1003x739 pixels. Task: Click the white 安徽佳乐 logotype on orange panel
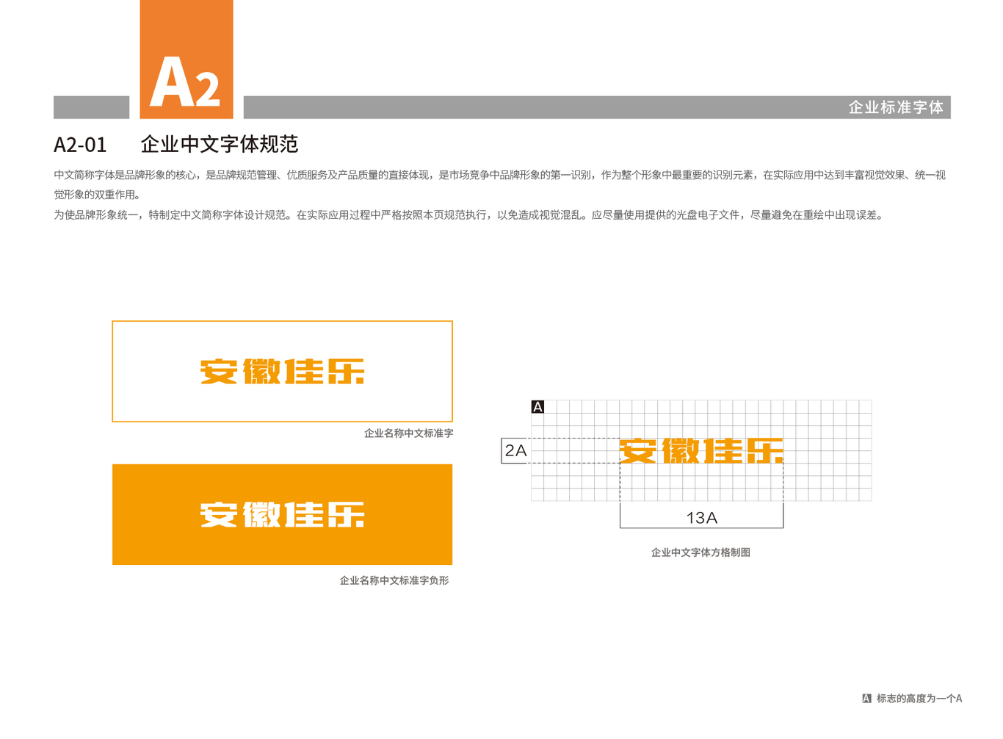283,515
